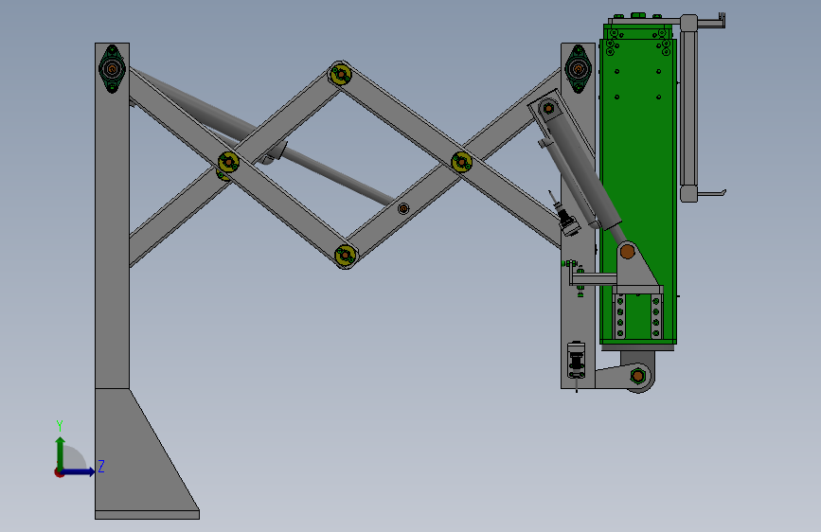Select the top-left flange bearing on the left column
This screenshot has width=821, height=532.
point(112,68)
